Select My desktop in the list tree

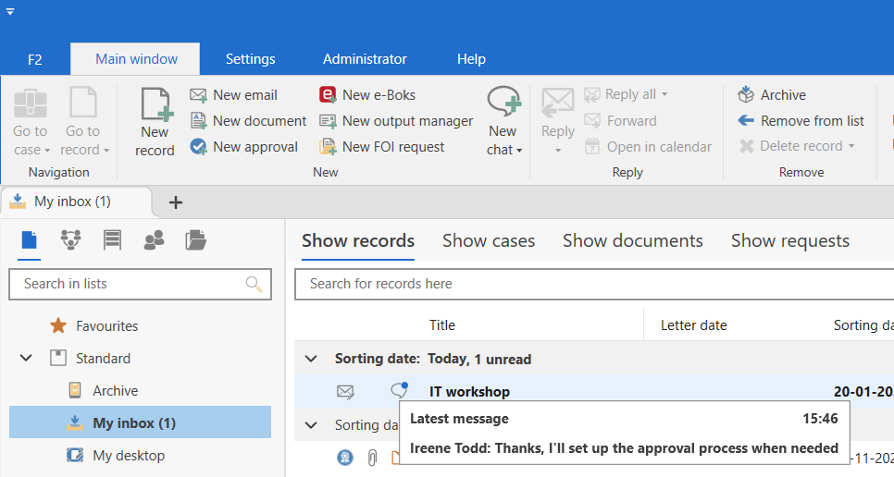coord(129,456)
